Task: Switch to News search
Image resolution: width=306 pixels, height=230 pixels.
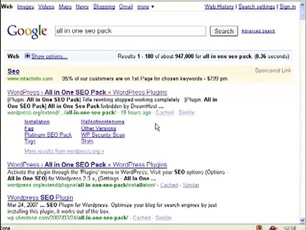Action: (82, 7)
